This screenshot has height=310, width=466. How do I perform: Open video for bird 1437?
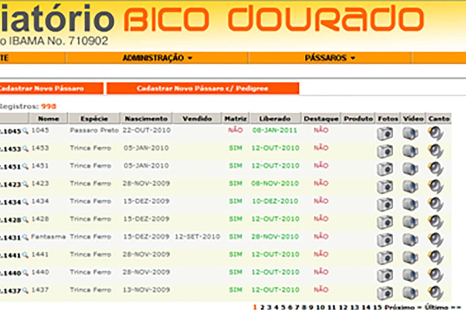pyautogui.click(x=410, y=294)
